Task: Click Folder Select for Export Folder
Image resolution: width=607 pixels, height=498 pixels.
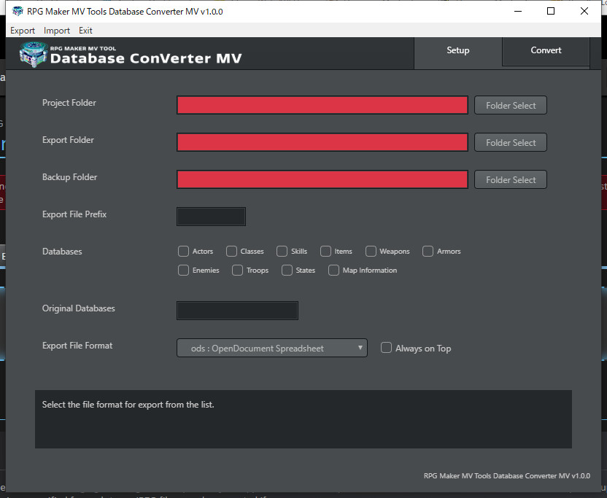Action: click(510, 142)
